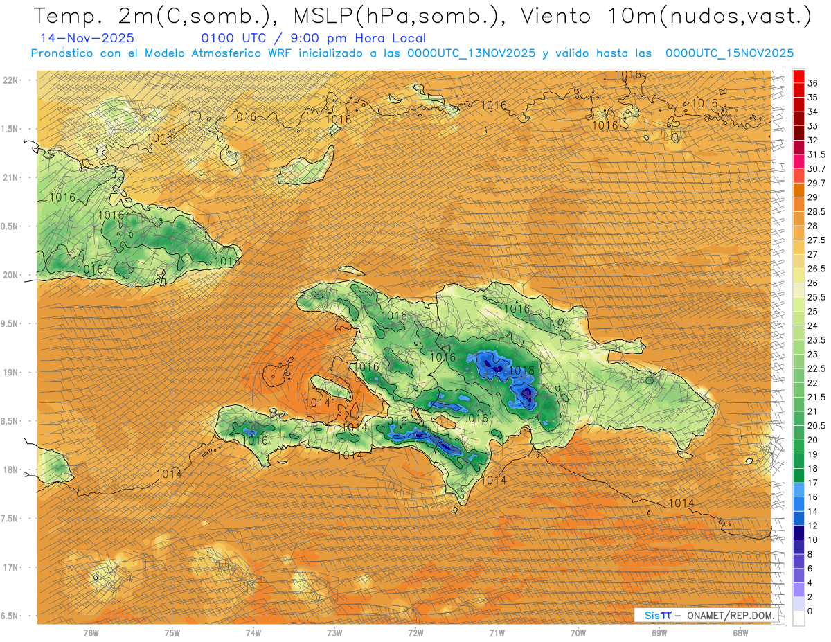The height and width of the screenshot is (642, 831).
Task: Click the '73W' longitude label
Action: 334,632
